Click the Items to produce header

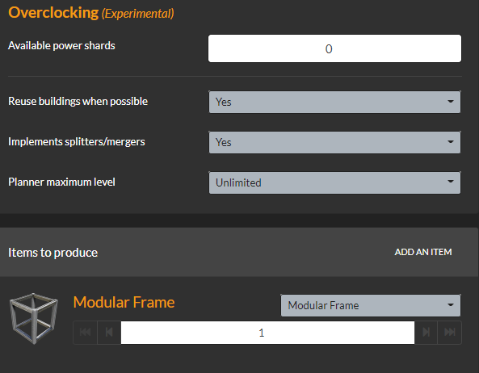pyautogui.click(x=53, y=253)
